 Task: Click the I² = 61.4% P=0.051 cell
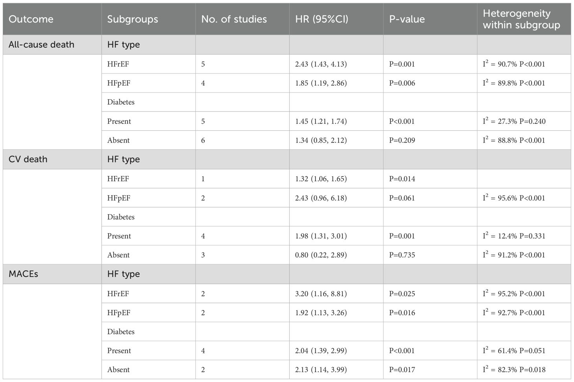coord(514,350)
